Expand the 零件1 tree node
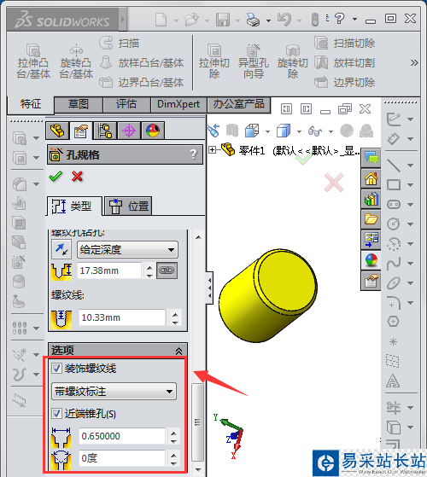The width and height of the screenshot is (427, 477). point(213,149)
